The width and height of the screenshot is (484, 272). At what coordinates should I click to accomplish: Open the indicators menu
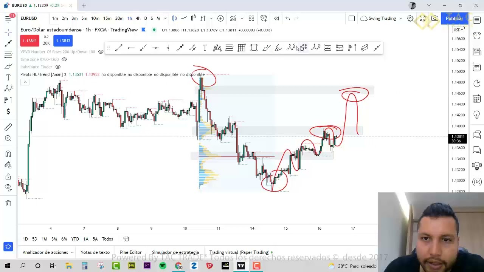coord(233,18)
